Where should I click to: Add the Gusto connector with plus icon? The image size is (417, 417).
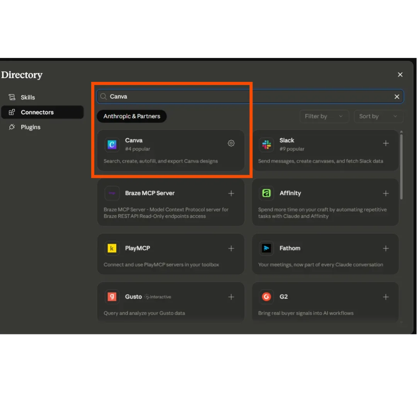pyautogui.click(x=231, y=297)
